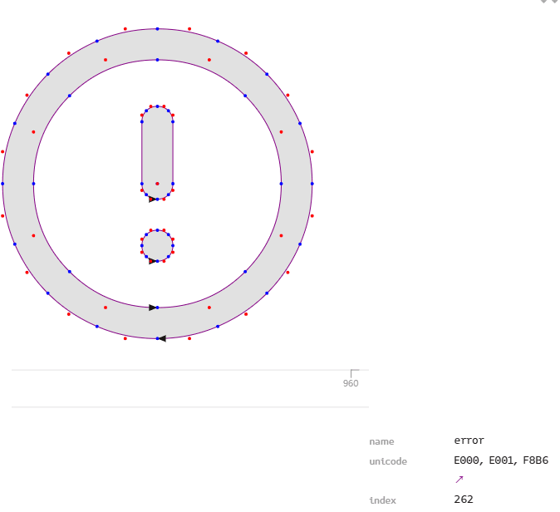The width and height of the screenshot is (560, 512).
Task: Click the "index" property label
Action: pos(382,500)
